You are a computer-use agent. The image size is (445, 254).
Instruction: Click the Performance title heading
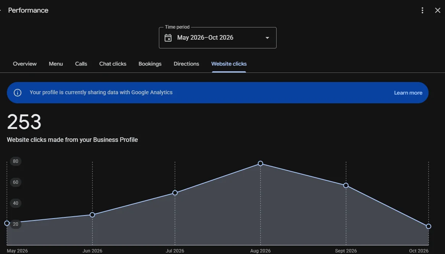pos(28,10)
